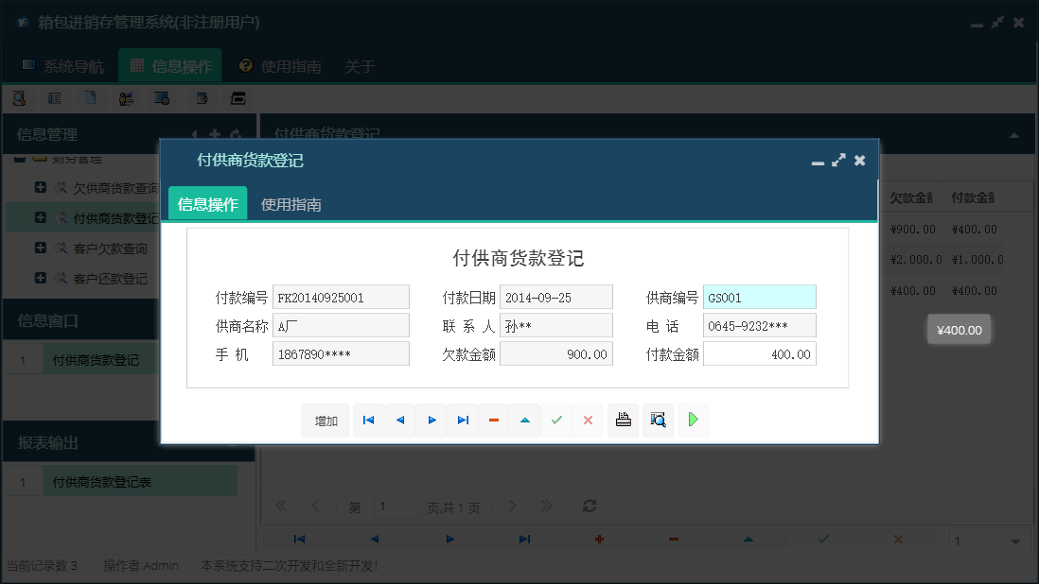The image size is (1039, 584).
Task: Confirm changes with the green check icon
Action: (555, 420)
